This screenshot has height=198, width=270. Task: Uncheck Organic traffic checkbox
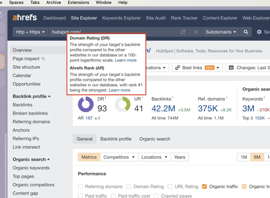click(204, 186)
